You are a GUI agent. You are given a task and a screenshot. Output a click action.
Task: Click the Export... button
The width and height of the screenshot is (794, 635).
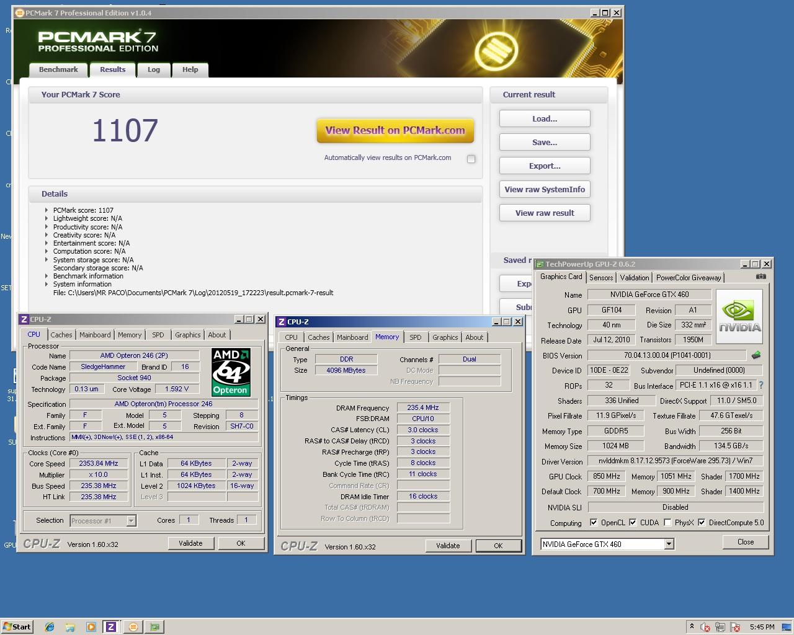[x=545, y=166]
